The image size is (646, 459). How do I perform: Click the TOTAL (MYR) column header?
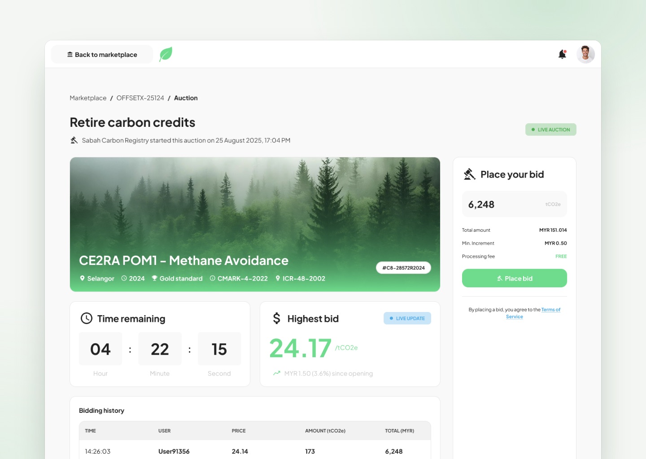400,431
